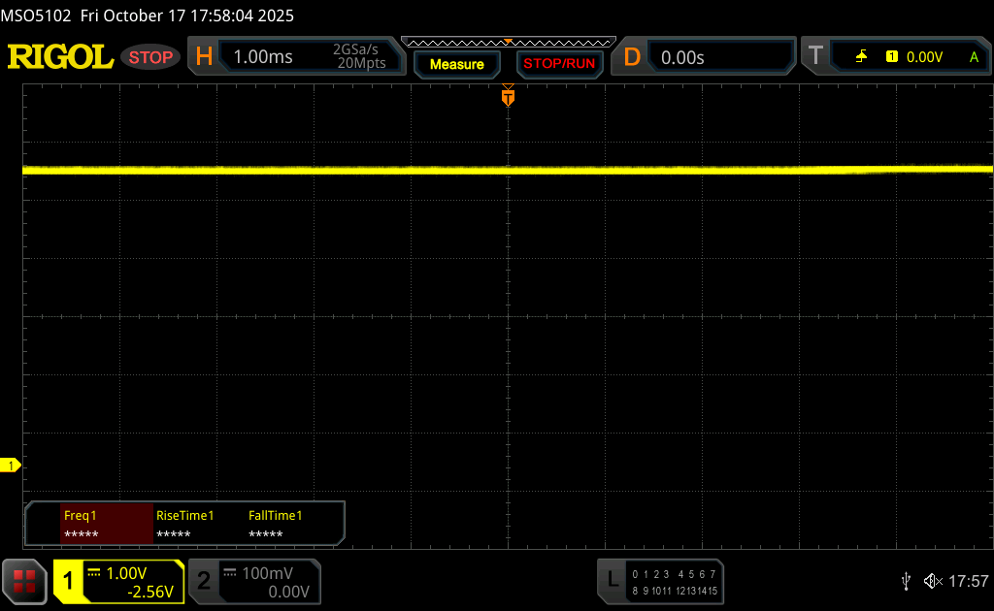Tap the yellow trigger source channel badge

click(x=891, y=57)
